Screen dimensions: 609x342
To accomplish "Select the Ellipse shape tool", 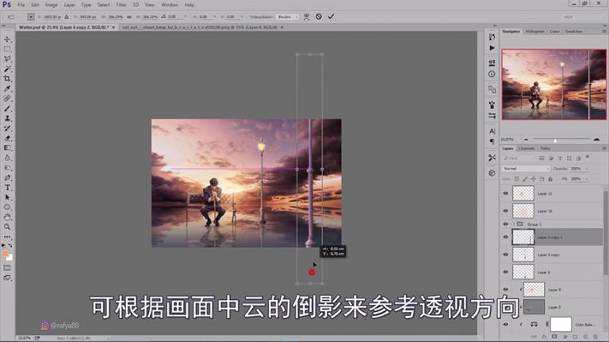I will (7, 207).
